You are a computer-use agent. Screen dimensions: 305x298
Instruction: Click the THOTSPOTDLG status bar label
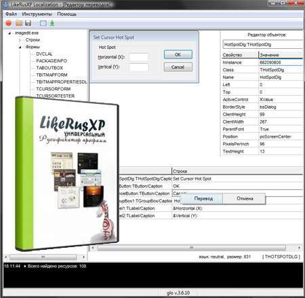point(281,257)
